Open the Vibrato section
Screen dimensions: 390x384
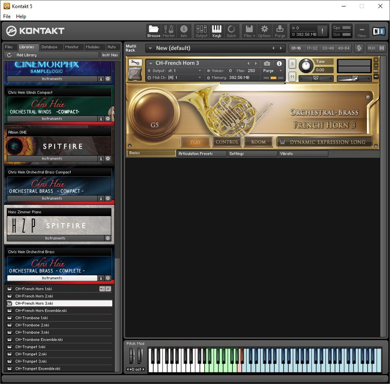point(303,154)
